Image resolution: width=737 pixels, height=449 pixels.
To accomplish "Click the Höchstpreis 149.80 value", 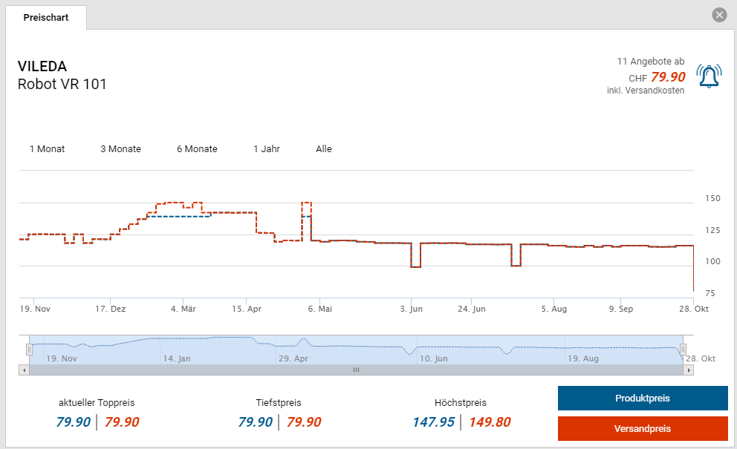I will tap(490, 422).
